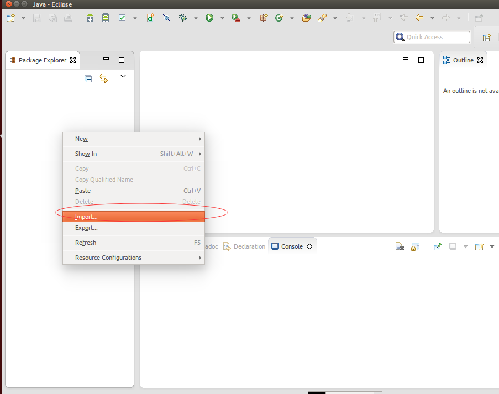This screenshot has width=499, height=394.
Task: Click the Open Console icon
Action: pos(479,246)
